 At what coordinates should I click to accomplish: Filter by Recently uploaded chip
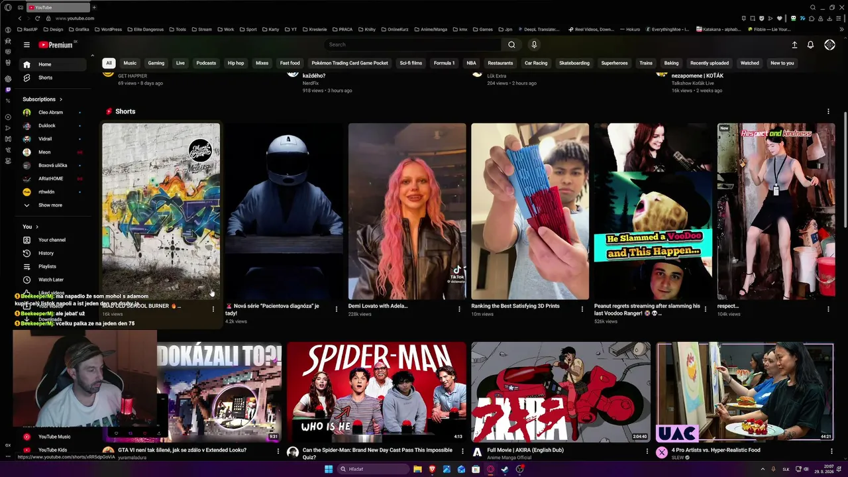tap(710, 63)
